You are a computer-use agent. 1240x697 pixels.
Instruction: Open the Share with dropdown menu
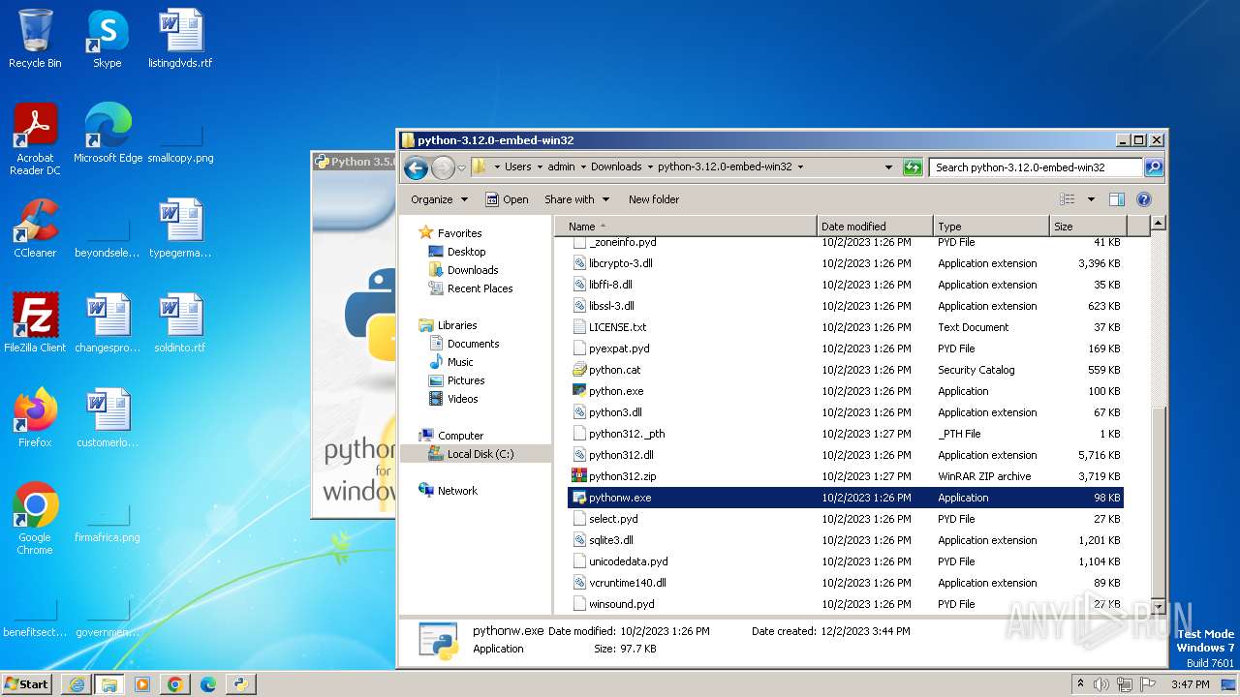(x=576, y=199)
